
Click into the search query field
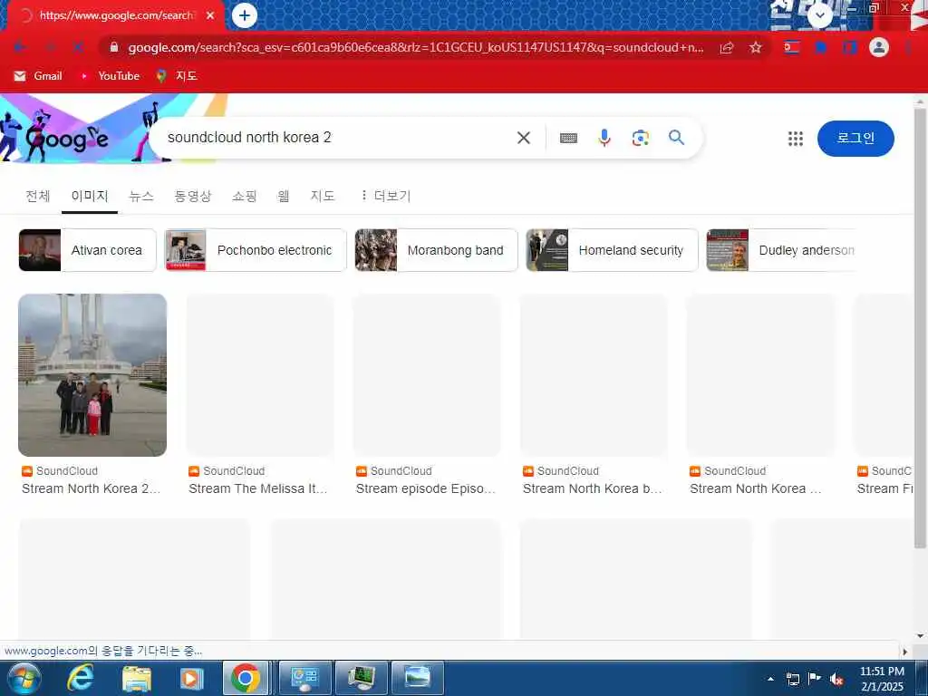(x=334, y=138)
